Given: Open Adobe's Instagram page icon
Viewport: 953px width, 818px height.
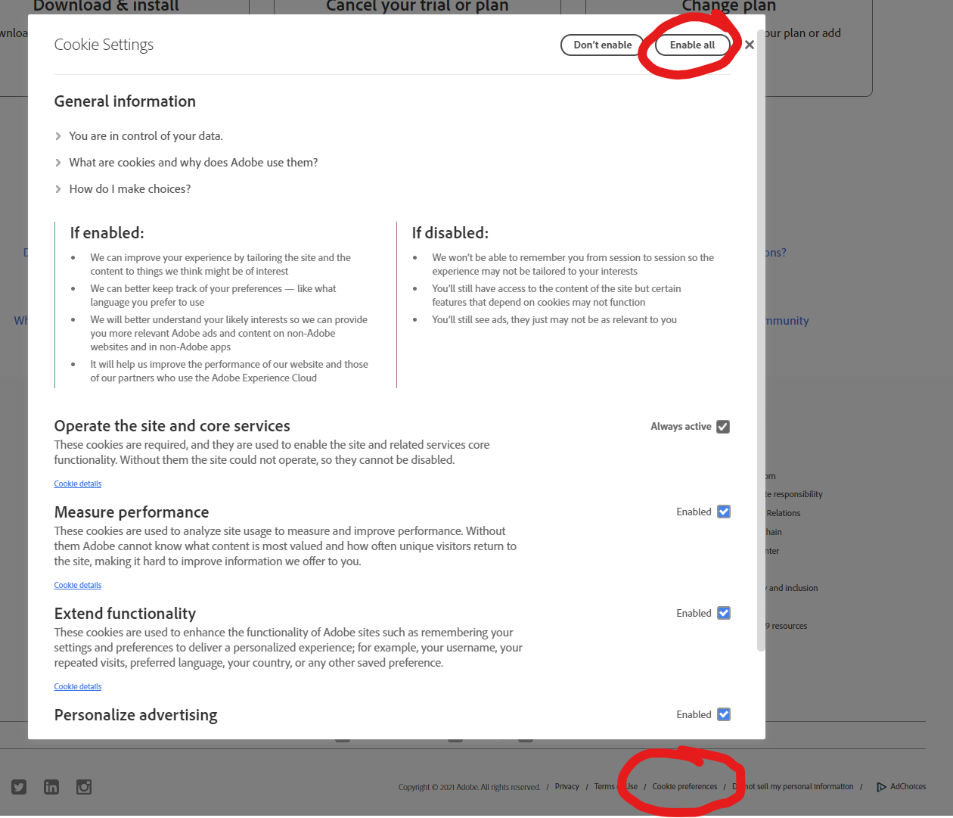Looking at the screenshot, I should click(83, 787).
